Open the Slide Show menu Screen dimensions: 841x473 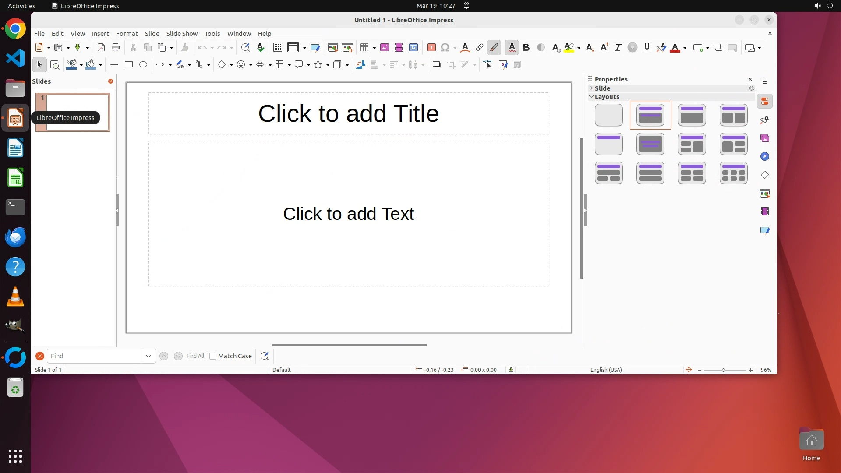tap(182, 34)
